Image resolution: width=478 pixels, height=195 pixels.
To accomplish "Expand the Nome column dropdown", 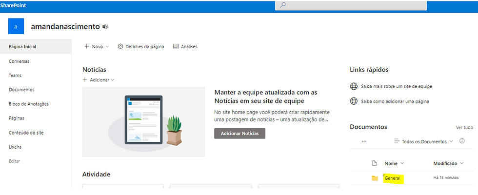I will point(402,163).
